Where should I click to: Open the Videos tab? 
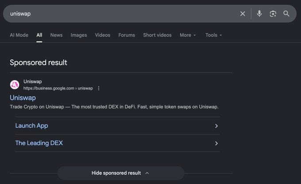pos(103,35)
